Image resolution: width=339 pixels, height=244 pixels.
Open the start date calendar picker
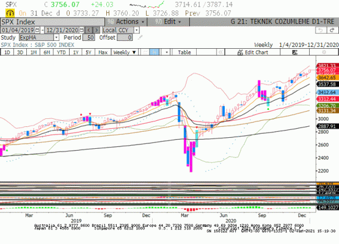[x=37, y=30]
